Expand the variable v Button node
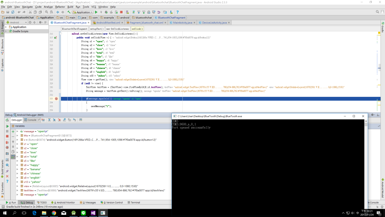The width and height of the screenshot is (385, 217). click(x=17, y=140)
